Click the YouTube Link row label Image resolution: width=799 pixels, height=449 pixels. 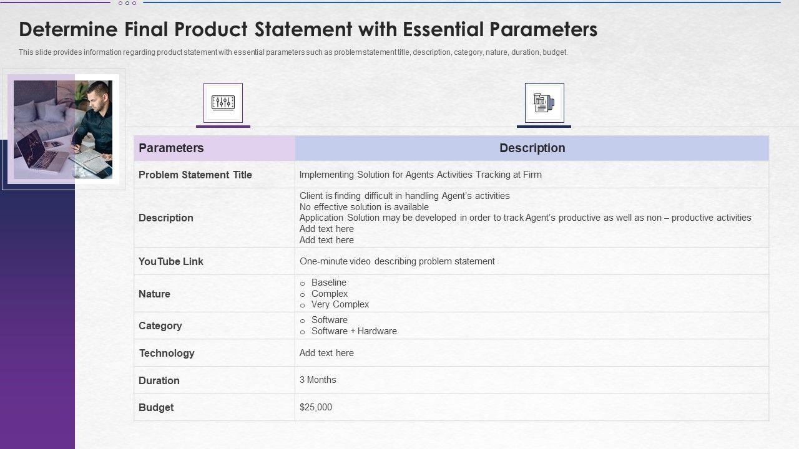pos(171,262)
